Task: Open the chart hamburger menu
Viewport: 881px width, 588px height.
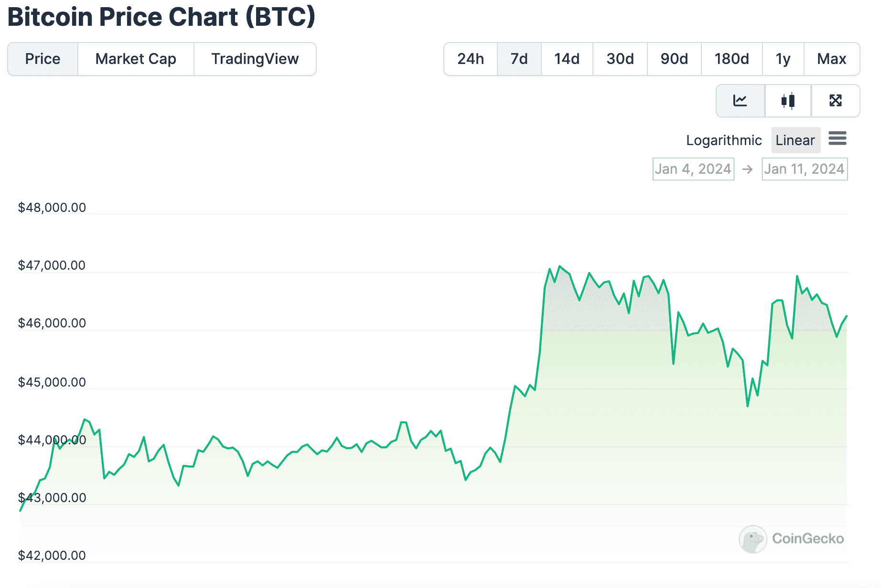Action: tap(837, 139)
